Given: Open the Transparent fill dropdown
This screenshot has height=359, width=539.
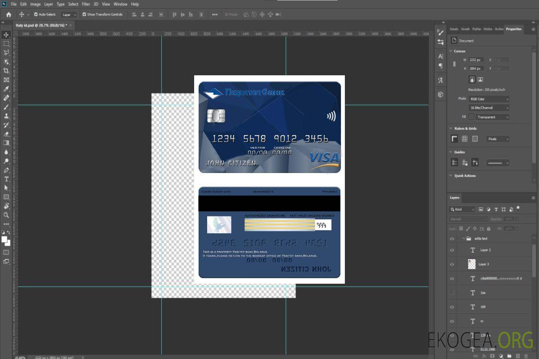Looking at the screenshot, I should tap(492, 117).
